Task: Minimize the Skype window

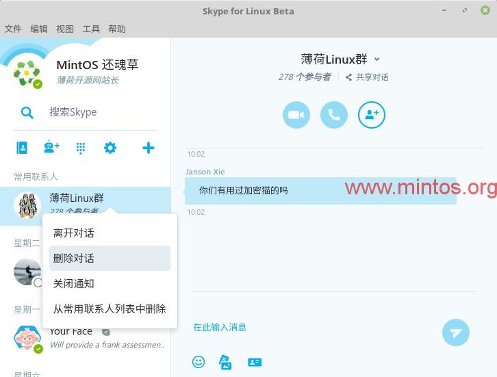Action: [x=444, y=10]
